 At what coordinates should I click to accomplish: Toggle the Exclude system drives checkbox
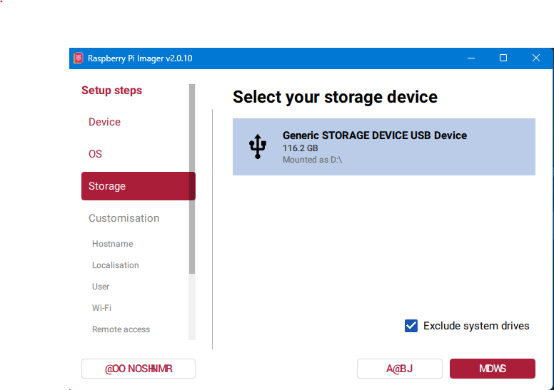point(411,326)
